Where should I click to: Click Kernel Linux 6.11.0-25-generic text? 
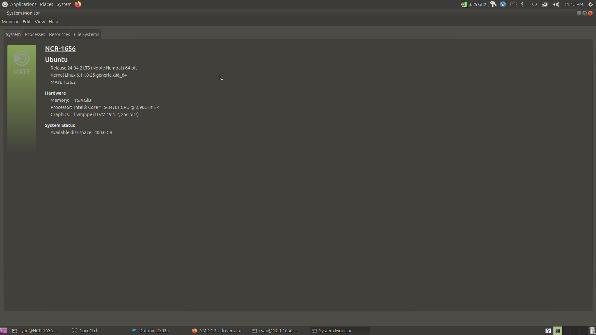(88, 75)
